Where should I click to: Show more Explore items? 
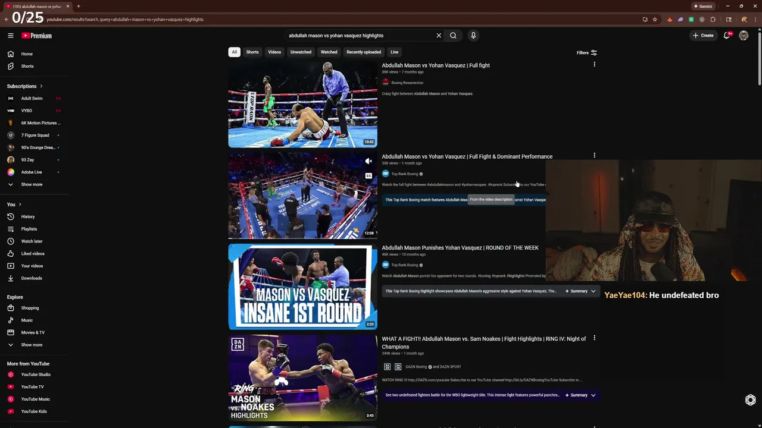click(34, 345)
